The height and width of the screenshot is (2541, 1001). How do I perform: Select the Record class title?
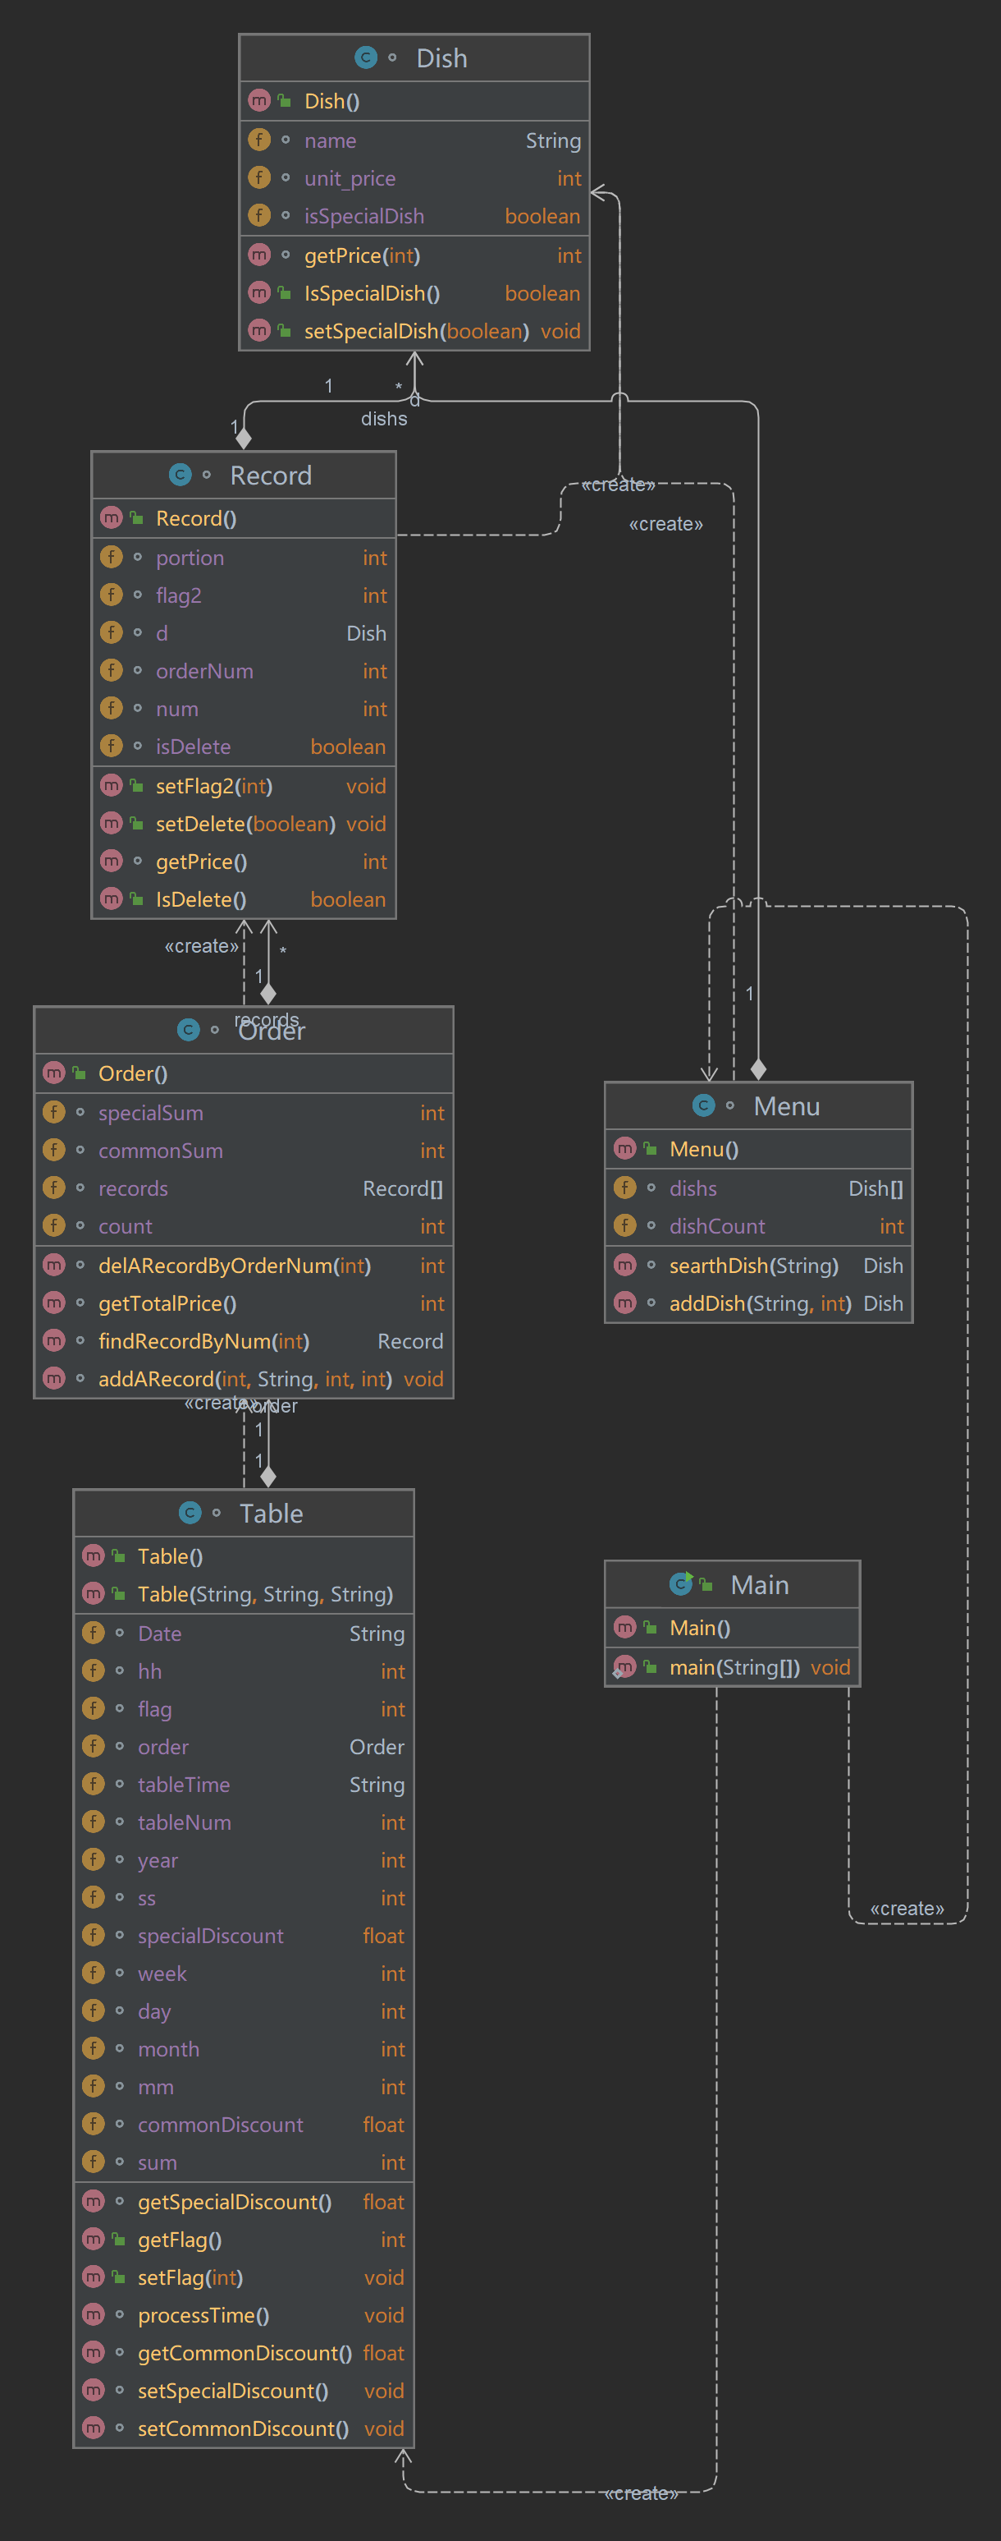pos(271,476)
